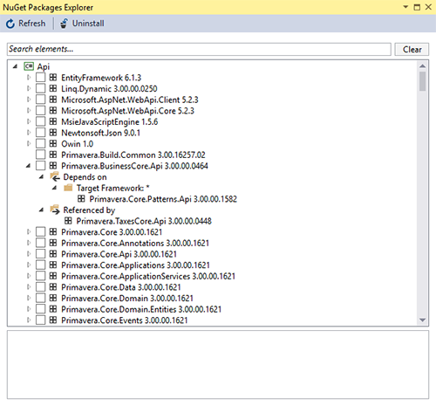The width and height of the screenshot is (436, 406).
Task: Check the EntityFramework 6.1.3 checkbox
Action: [41, 78]
